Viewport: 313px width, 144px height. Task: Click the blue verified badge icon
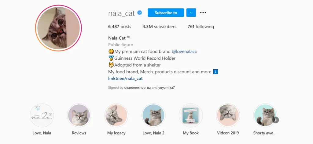140,12
